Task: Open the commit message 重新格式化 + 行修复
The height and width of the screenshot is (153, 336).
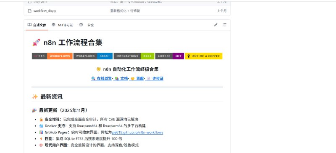Action: (x=125, y=11)
